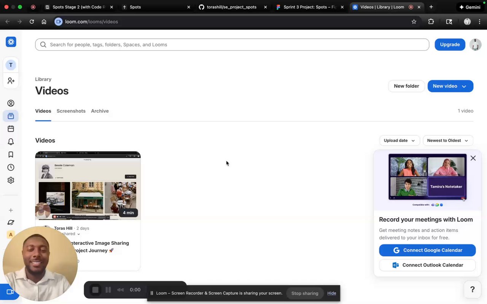Click the Hide link in sharing bar
This screenshot has height=304, width=487.
click(332, 293)
